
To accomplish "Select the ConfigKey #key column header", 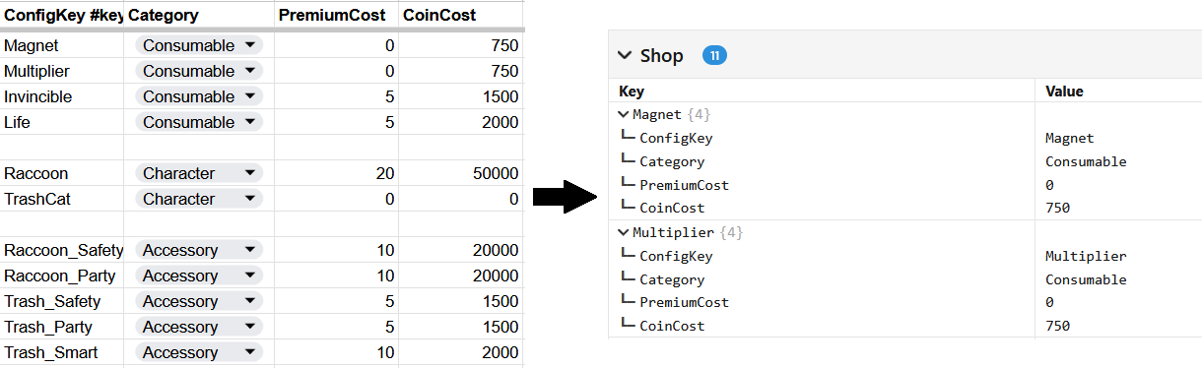I will (62, 15).
